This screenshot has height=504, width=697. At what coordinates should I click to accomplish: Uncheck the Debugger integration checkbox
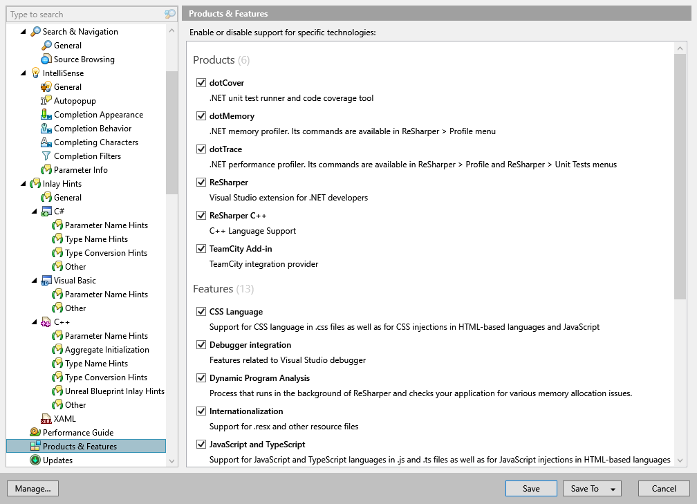click(x=201, y=344)
